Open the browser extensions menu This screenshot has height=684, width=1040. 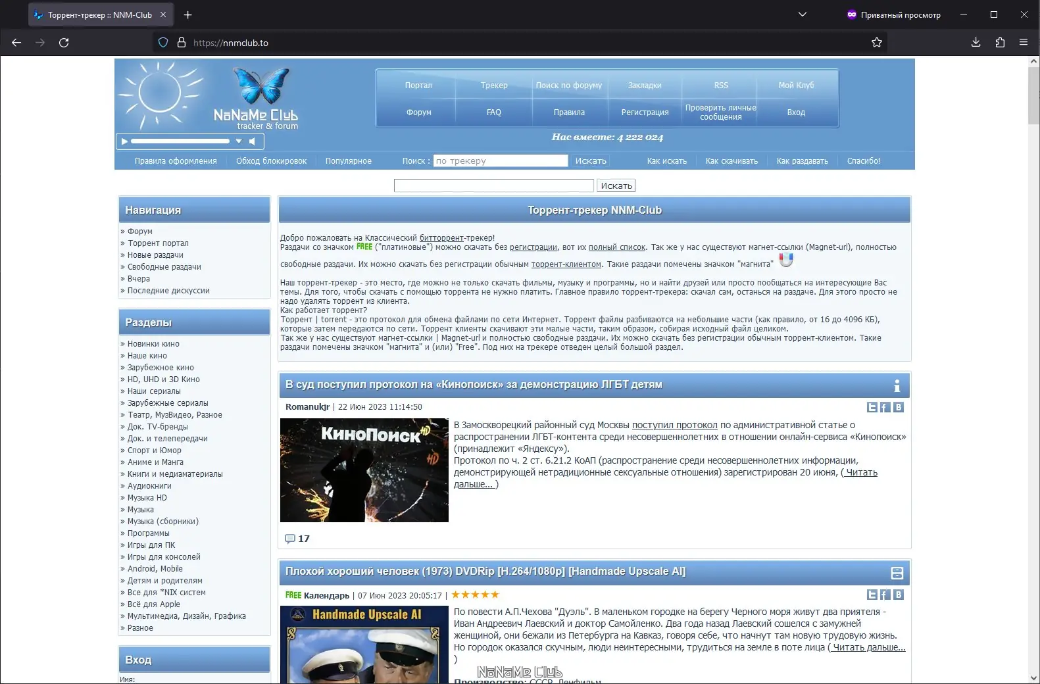pyautogui.click(x=1000, y=43)
